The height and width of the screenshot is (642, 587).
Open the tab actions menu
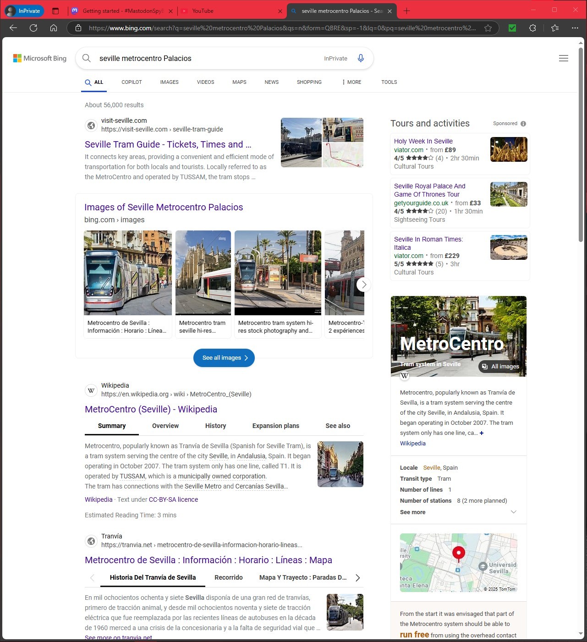55,11
